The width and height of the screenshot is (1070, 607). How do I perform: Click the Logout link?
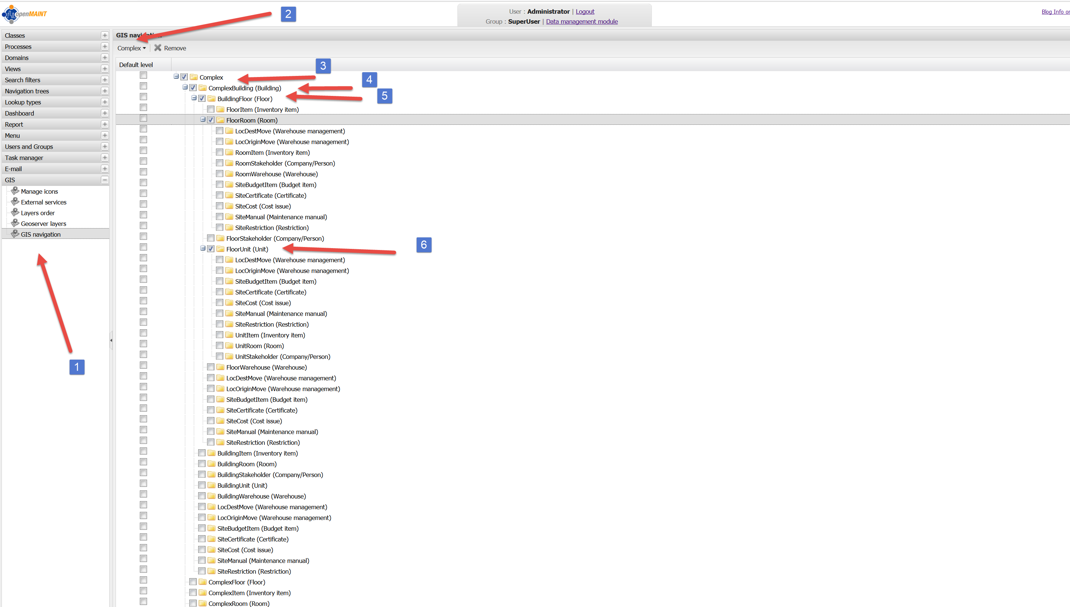585,12
